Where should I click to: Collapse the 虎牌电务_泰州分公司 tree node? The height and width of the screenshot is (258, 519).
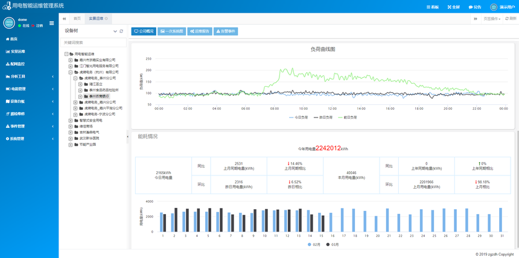[x=75, y=78]
